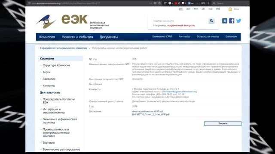
Task: Open Вакансии in left sidebar
Action: pyautogui.click(x=49, y=79)
